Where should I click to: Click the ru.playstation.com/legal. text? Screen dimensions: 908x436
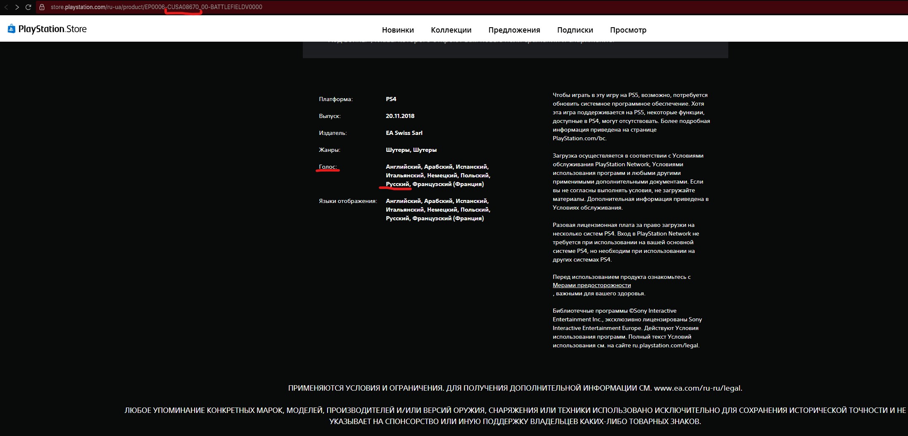[x=666, y=345]
